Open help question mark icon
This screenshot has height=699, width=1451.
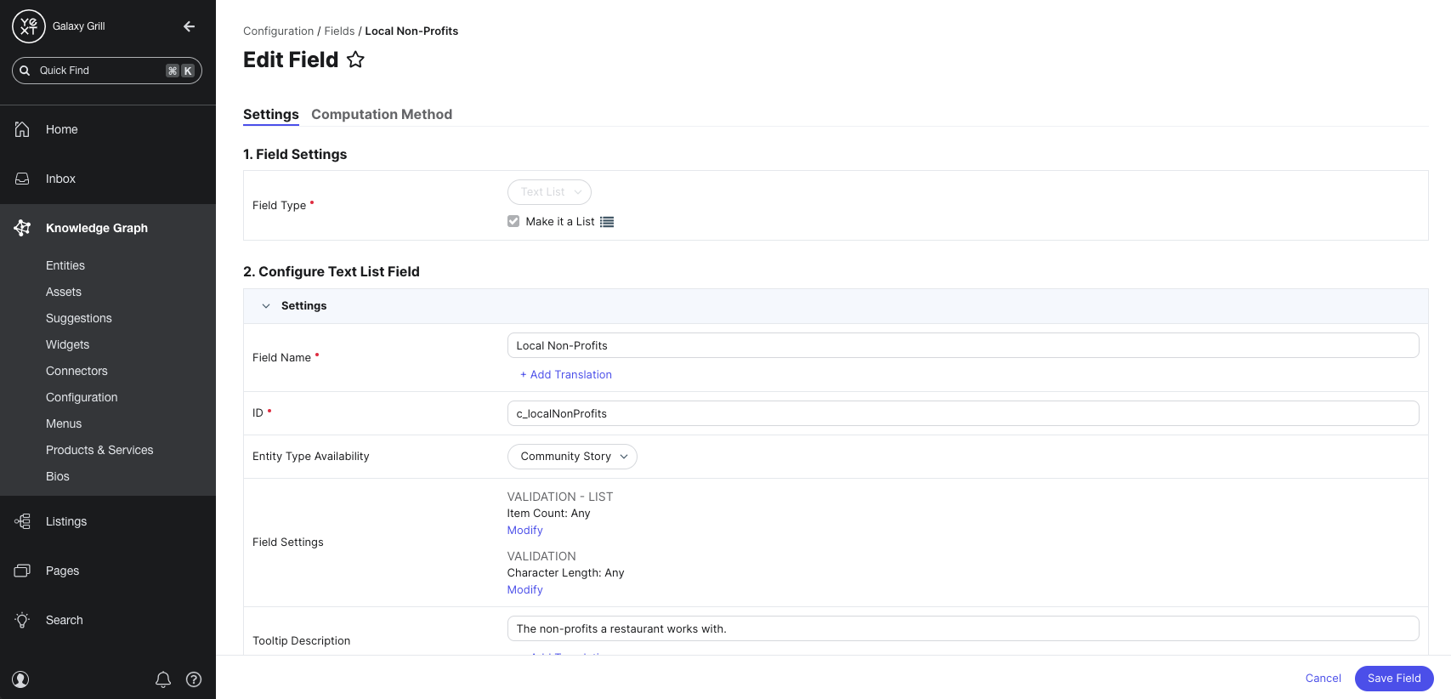pyautogui.click(x=194, y=679)
